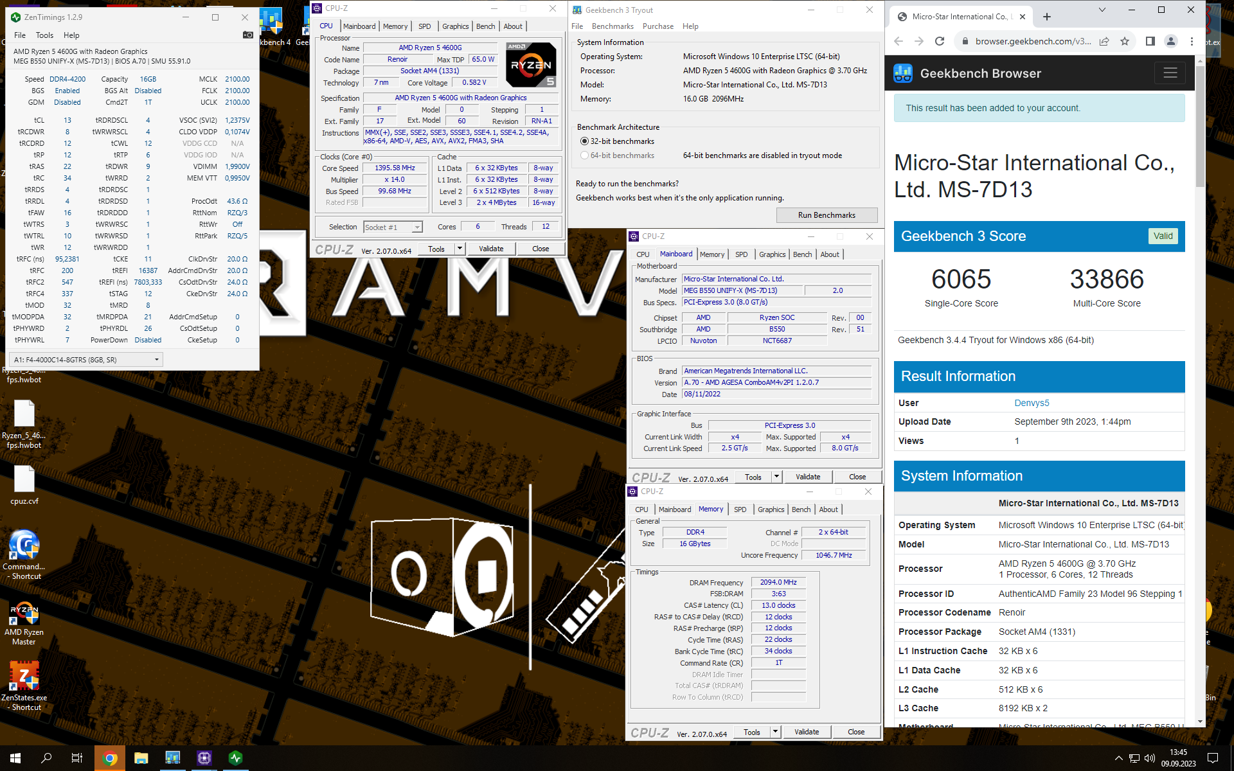Switch to About tab in CPU-Z CPU window
1234x771 pixels.
[x=513, y=26]
